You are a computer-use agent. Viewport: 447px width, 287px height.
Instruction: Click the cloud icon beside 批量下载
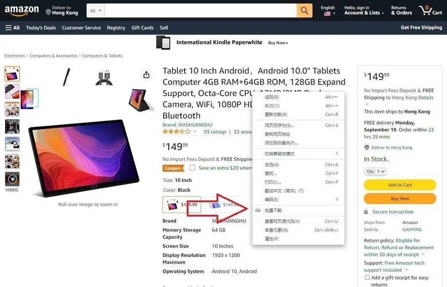258,210
